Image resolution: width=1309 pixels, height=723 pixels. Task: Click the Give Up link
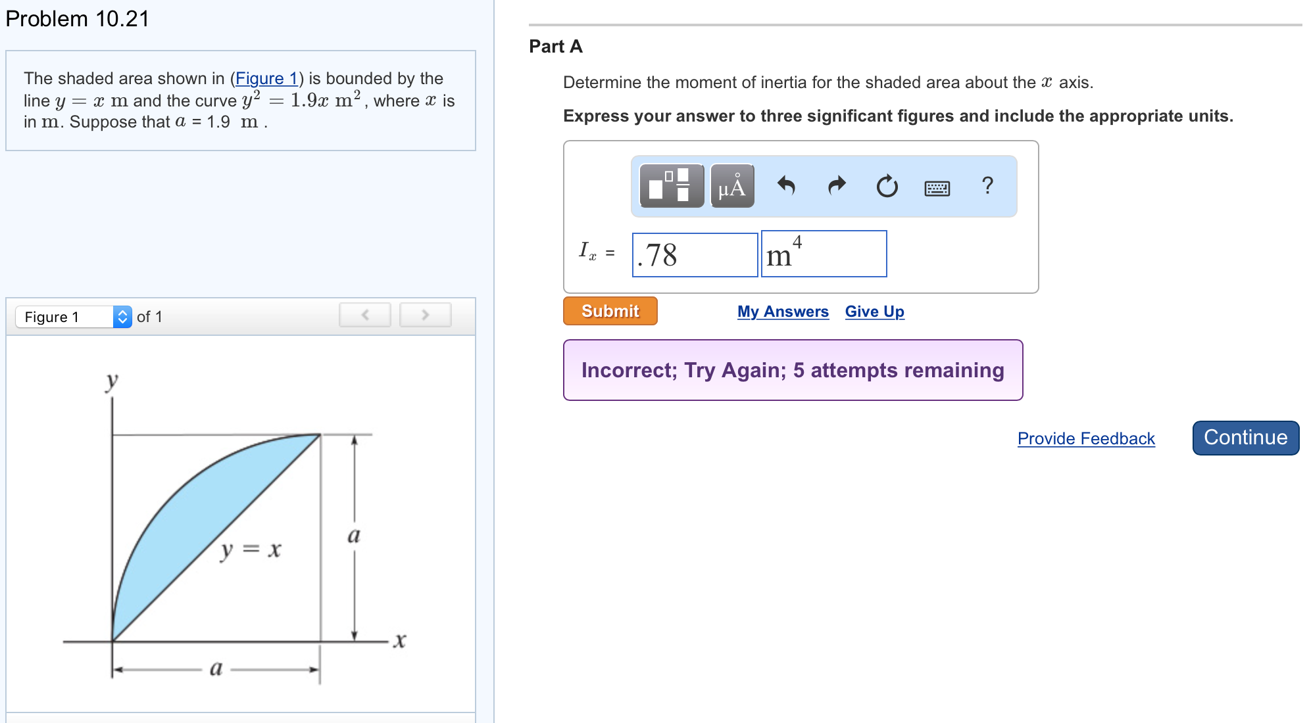pos(874,312)
